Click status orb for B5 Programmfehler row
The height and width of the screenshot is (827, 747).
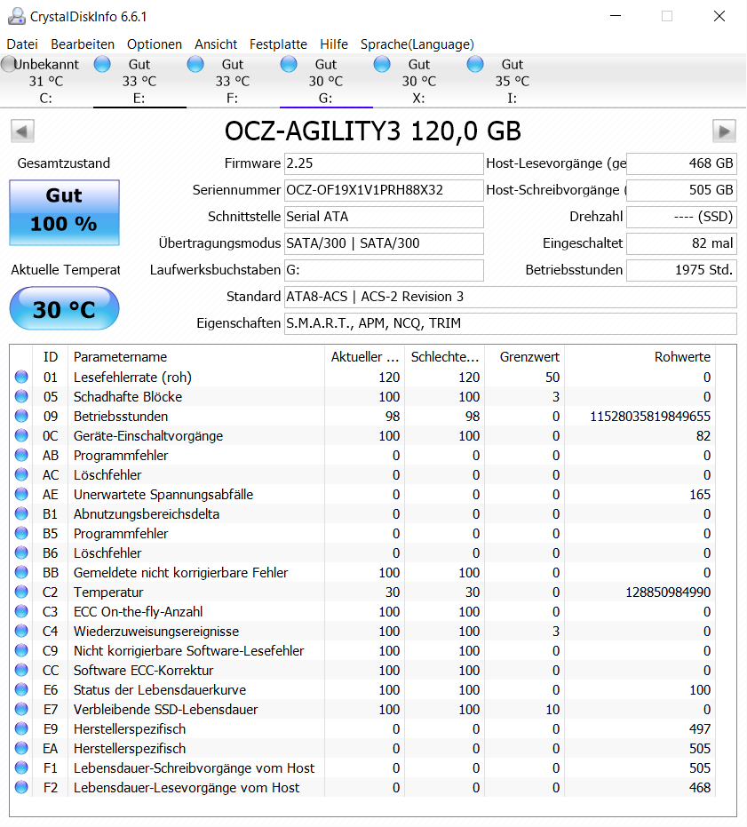tap(21, 533)
